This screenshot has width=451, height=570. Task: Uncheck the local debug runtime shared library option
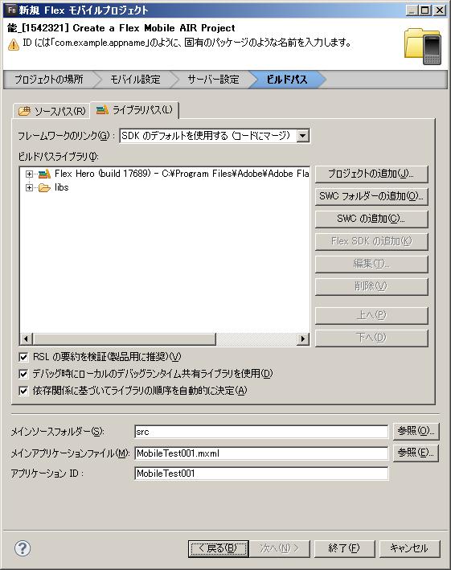click(23, 374)
